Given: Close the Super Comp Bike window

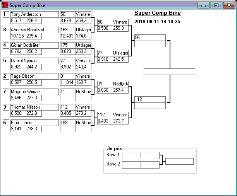Looking at the screenshot, I should coord(229,5).
